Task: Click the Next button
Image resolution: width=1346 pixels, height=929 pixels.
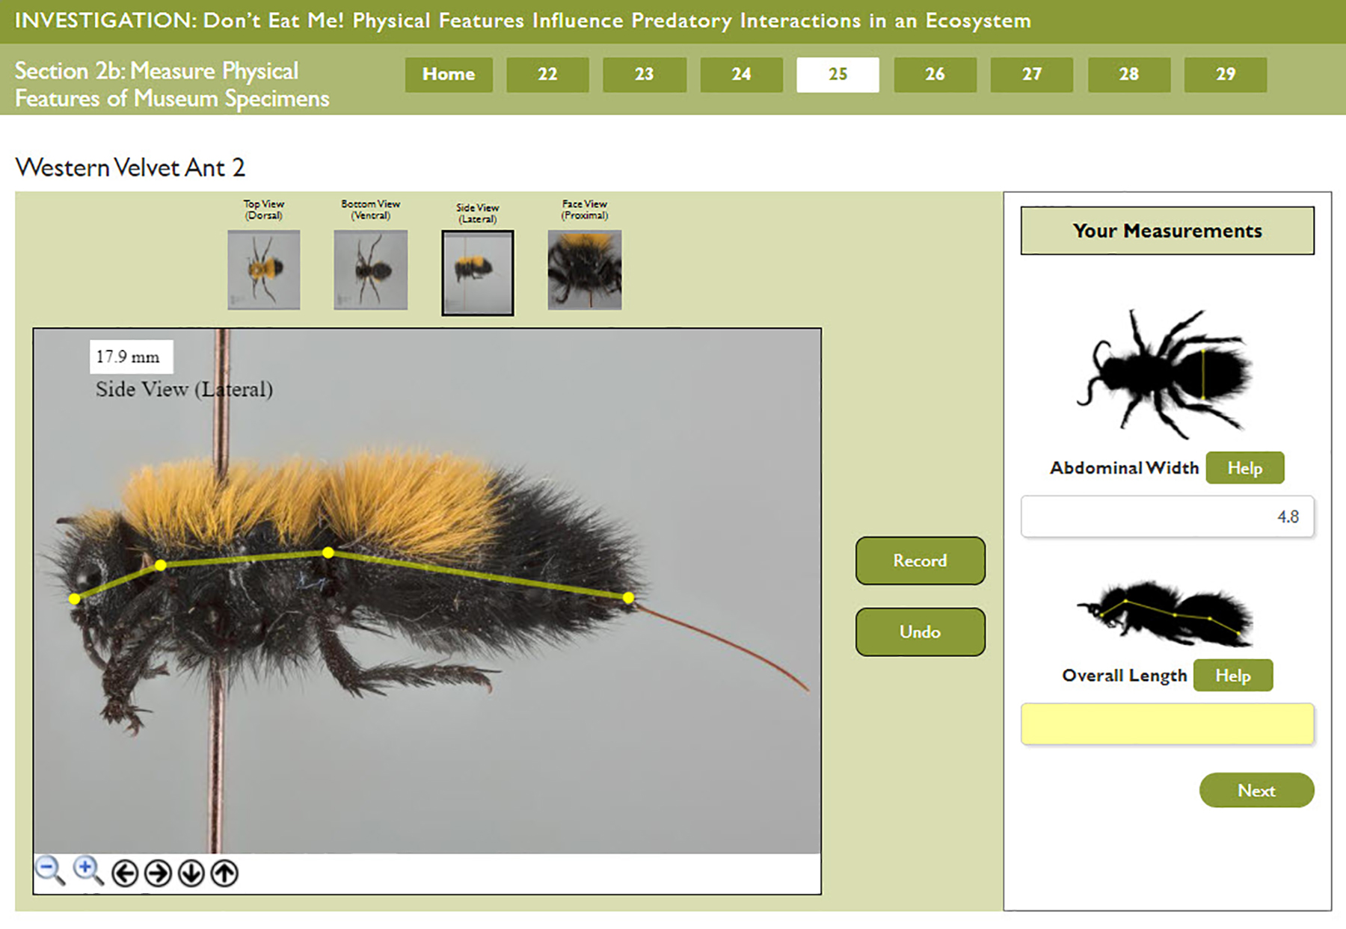Action: click(x=1256, y=790)
